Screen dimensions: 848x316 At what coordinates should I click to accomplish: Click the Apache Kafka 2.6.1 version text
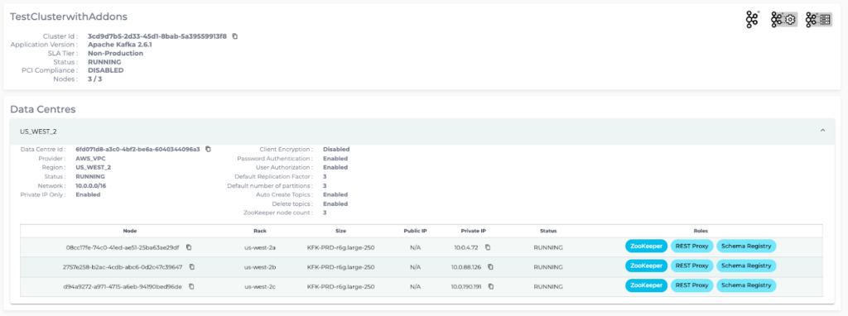pos(119,45)
